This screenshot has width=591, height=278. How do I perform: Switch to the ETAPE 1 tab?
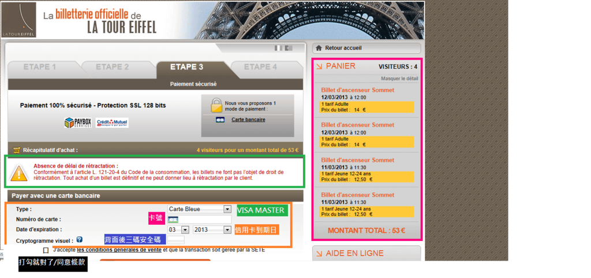[x=40, y=67]
